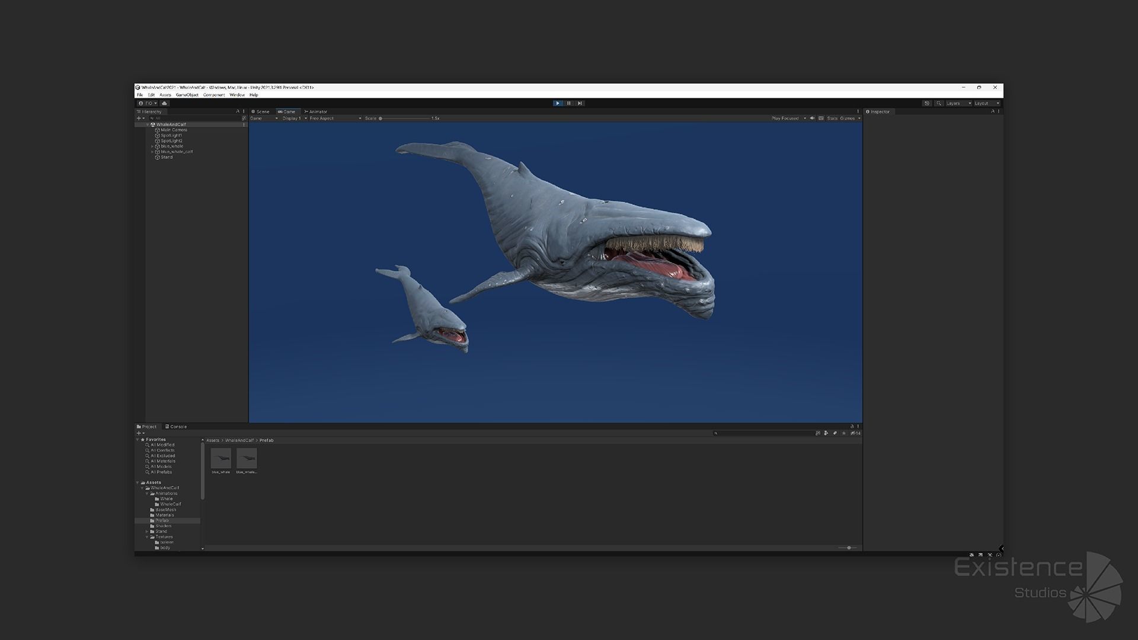Open the Inspector options menu

click(x=999, y=111)
